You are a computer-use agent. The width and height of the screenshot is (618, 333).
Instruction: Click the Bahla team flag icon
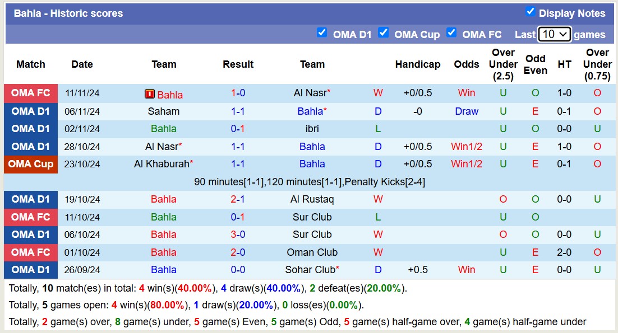point(150,94)
